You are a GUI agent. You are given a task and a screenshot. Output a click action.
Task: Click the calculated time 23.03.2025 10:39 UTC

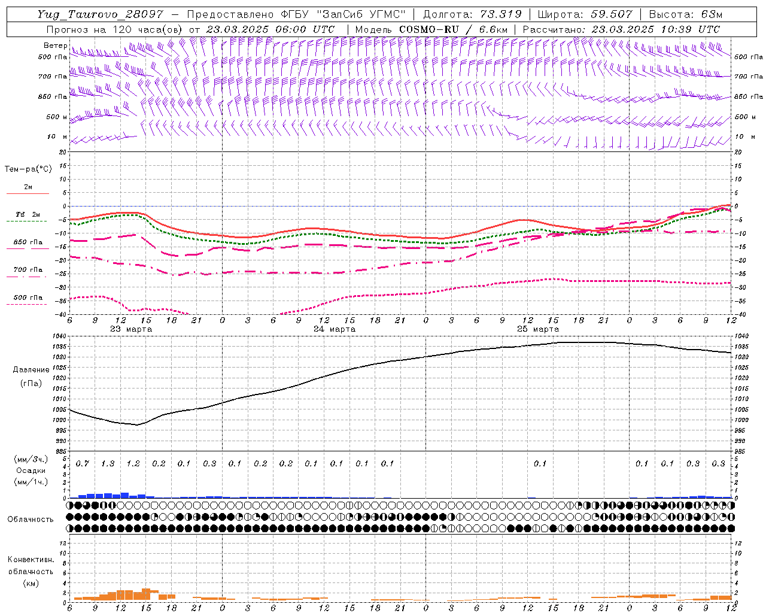(x=655, y=29)
